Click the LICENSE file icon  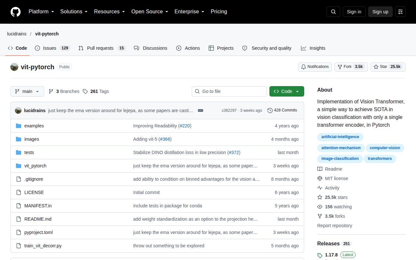tap(19, 192)
